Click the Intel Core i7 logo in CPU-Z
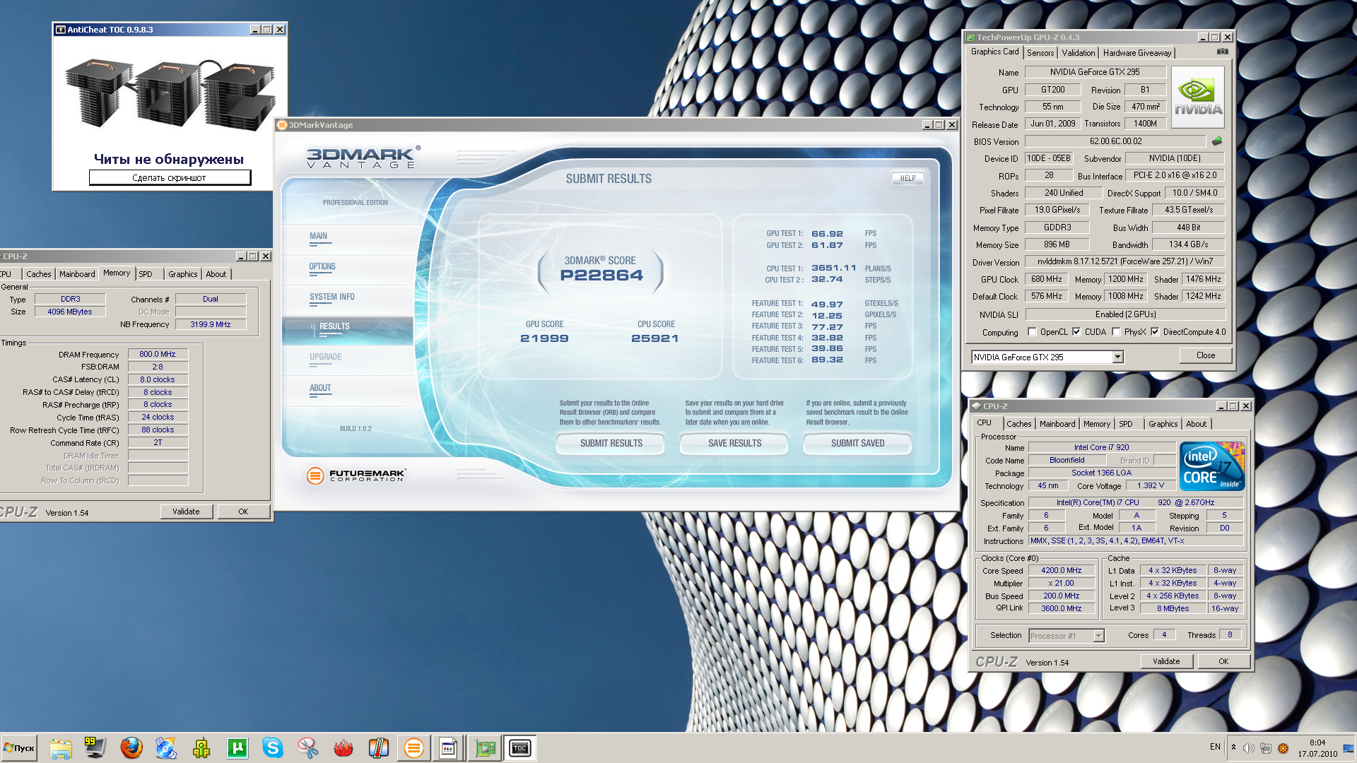This screenshot has width=1357, height=763. [1213, 466]
